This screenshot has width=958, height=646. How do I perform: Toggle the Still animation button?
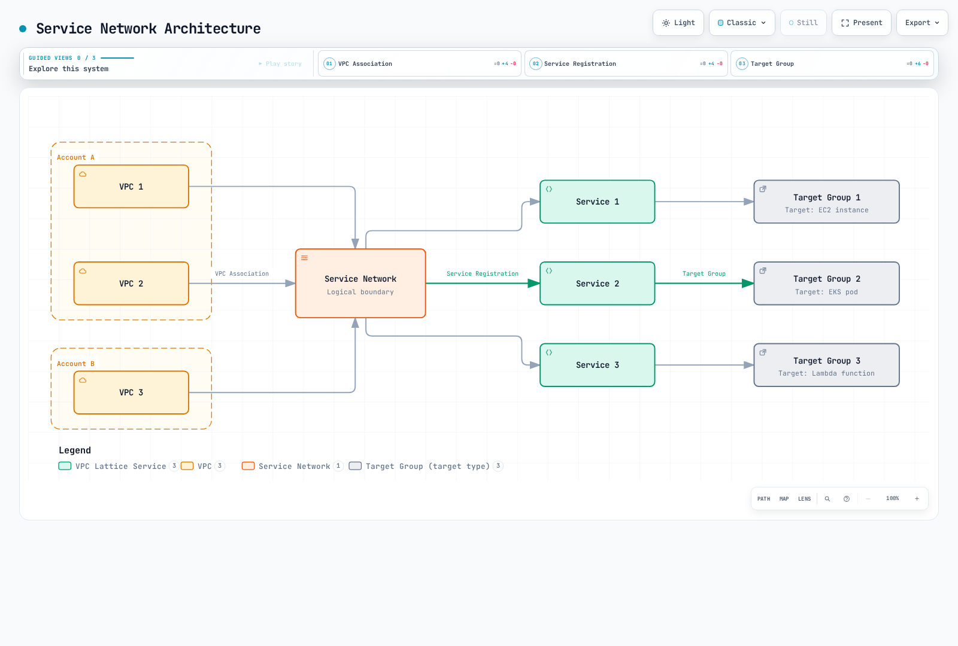804,23
